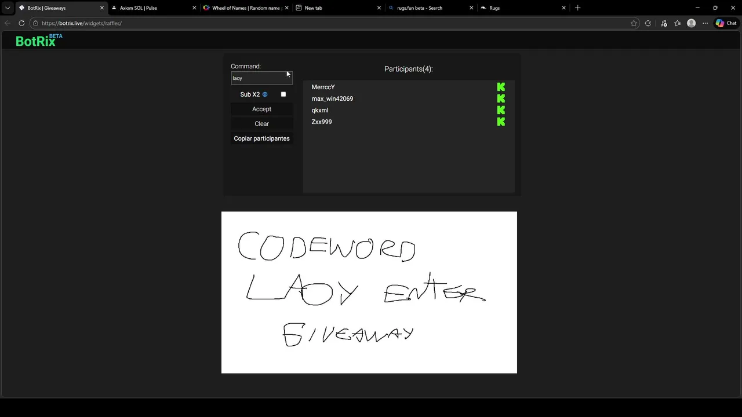Click the Command: label
Viewport: 742px width, 417px height.
[246, 66]
